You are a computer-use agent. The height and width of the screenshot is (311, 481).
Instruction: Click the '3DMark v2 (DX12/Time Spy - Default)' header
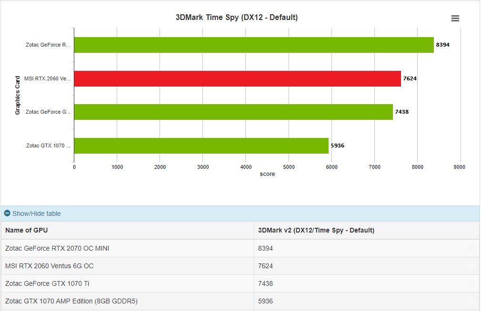tap(316, 230)
